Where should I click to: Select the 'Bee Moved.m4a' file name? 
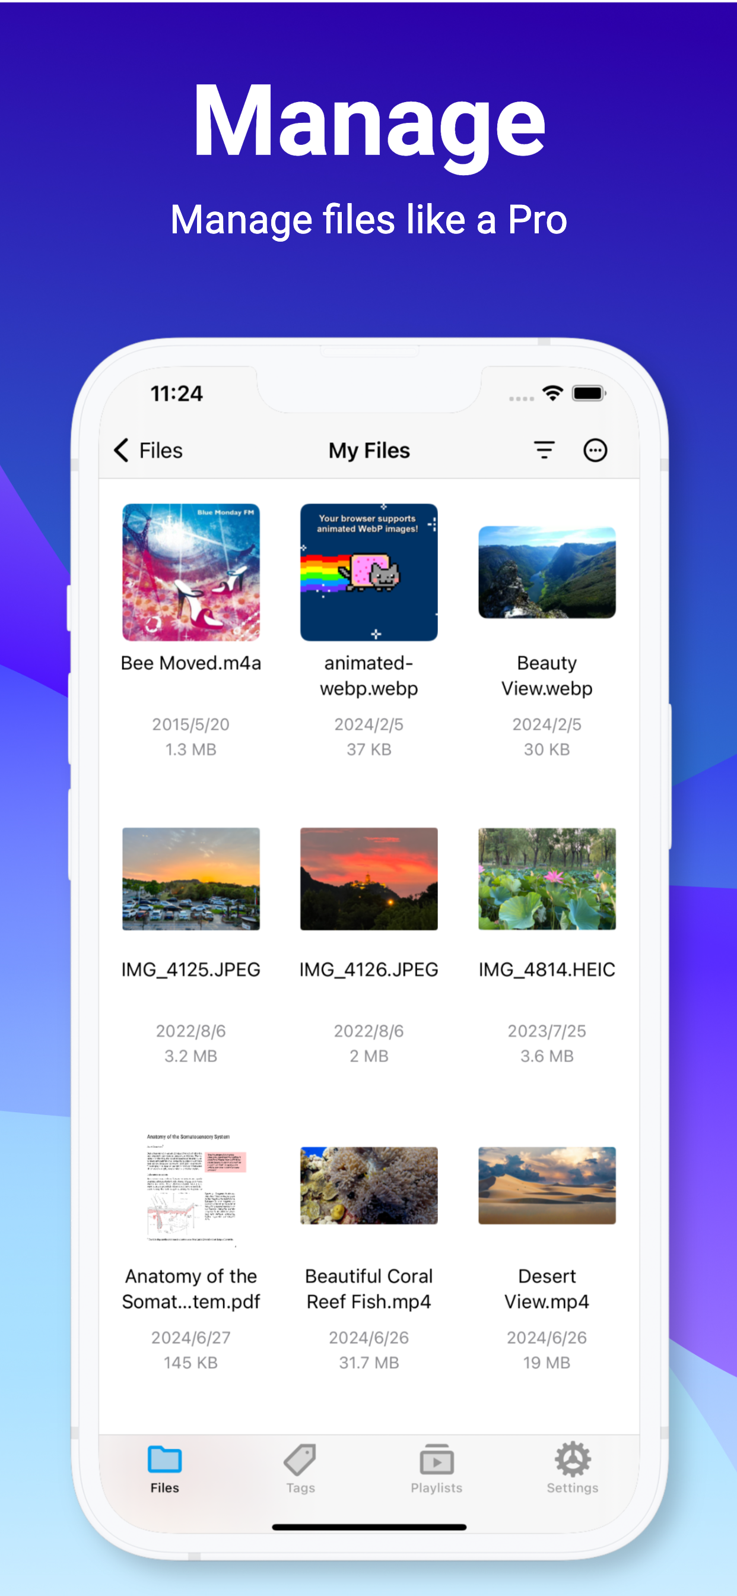(190, 663)
